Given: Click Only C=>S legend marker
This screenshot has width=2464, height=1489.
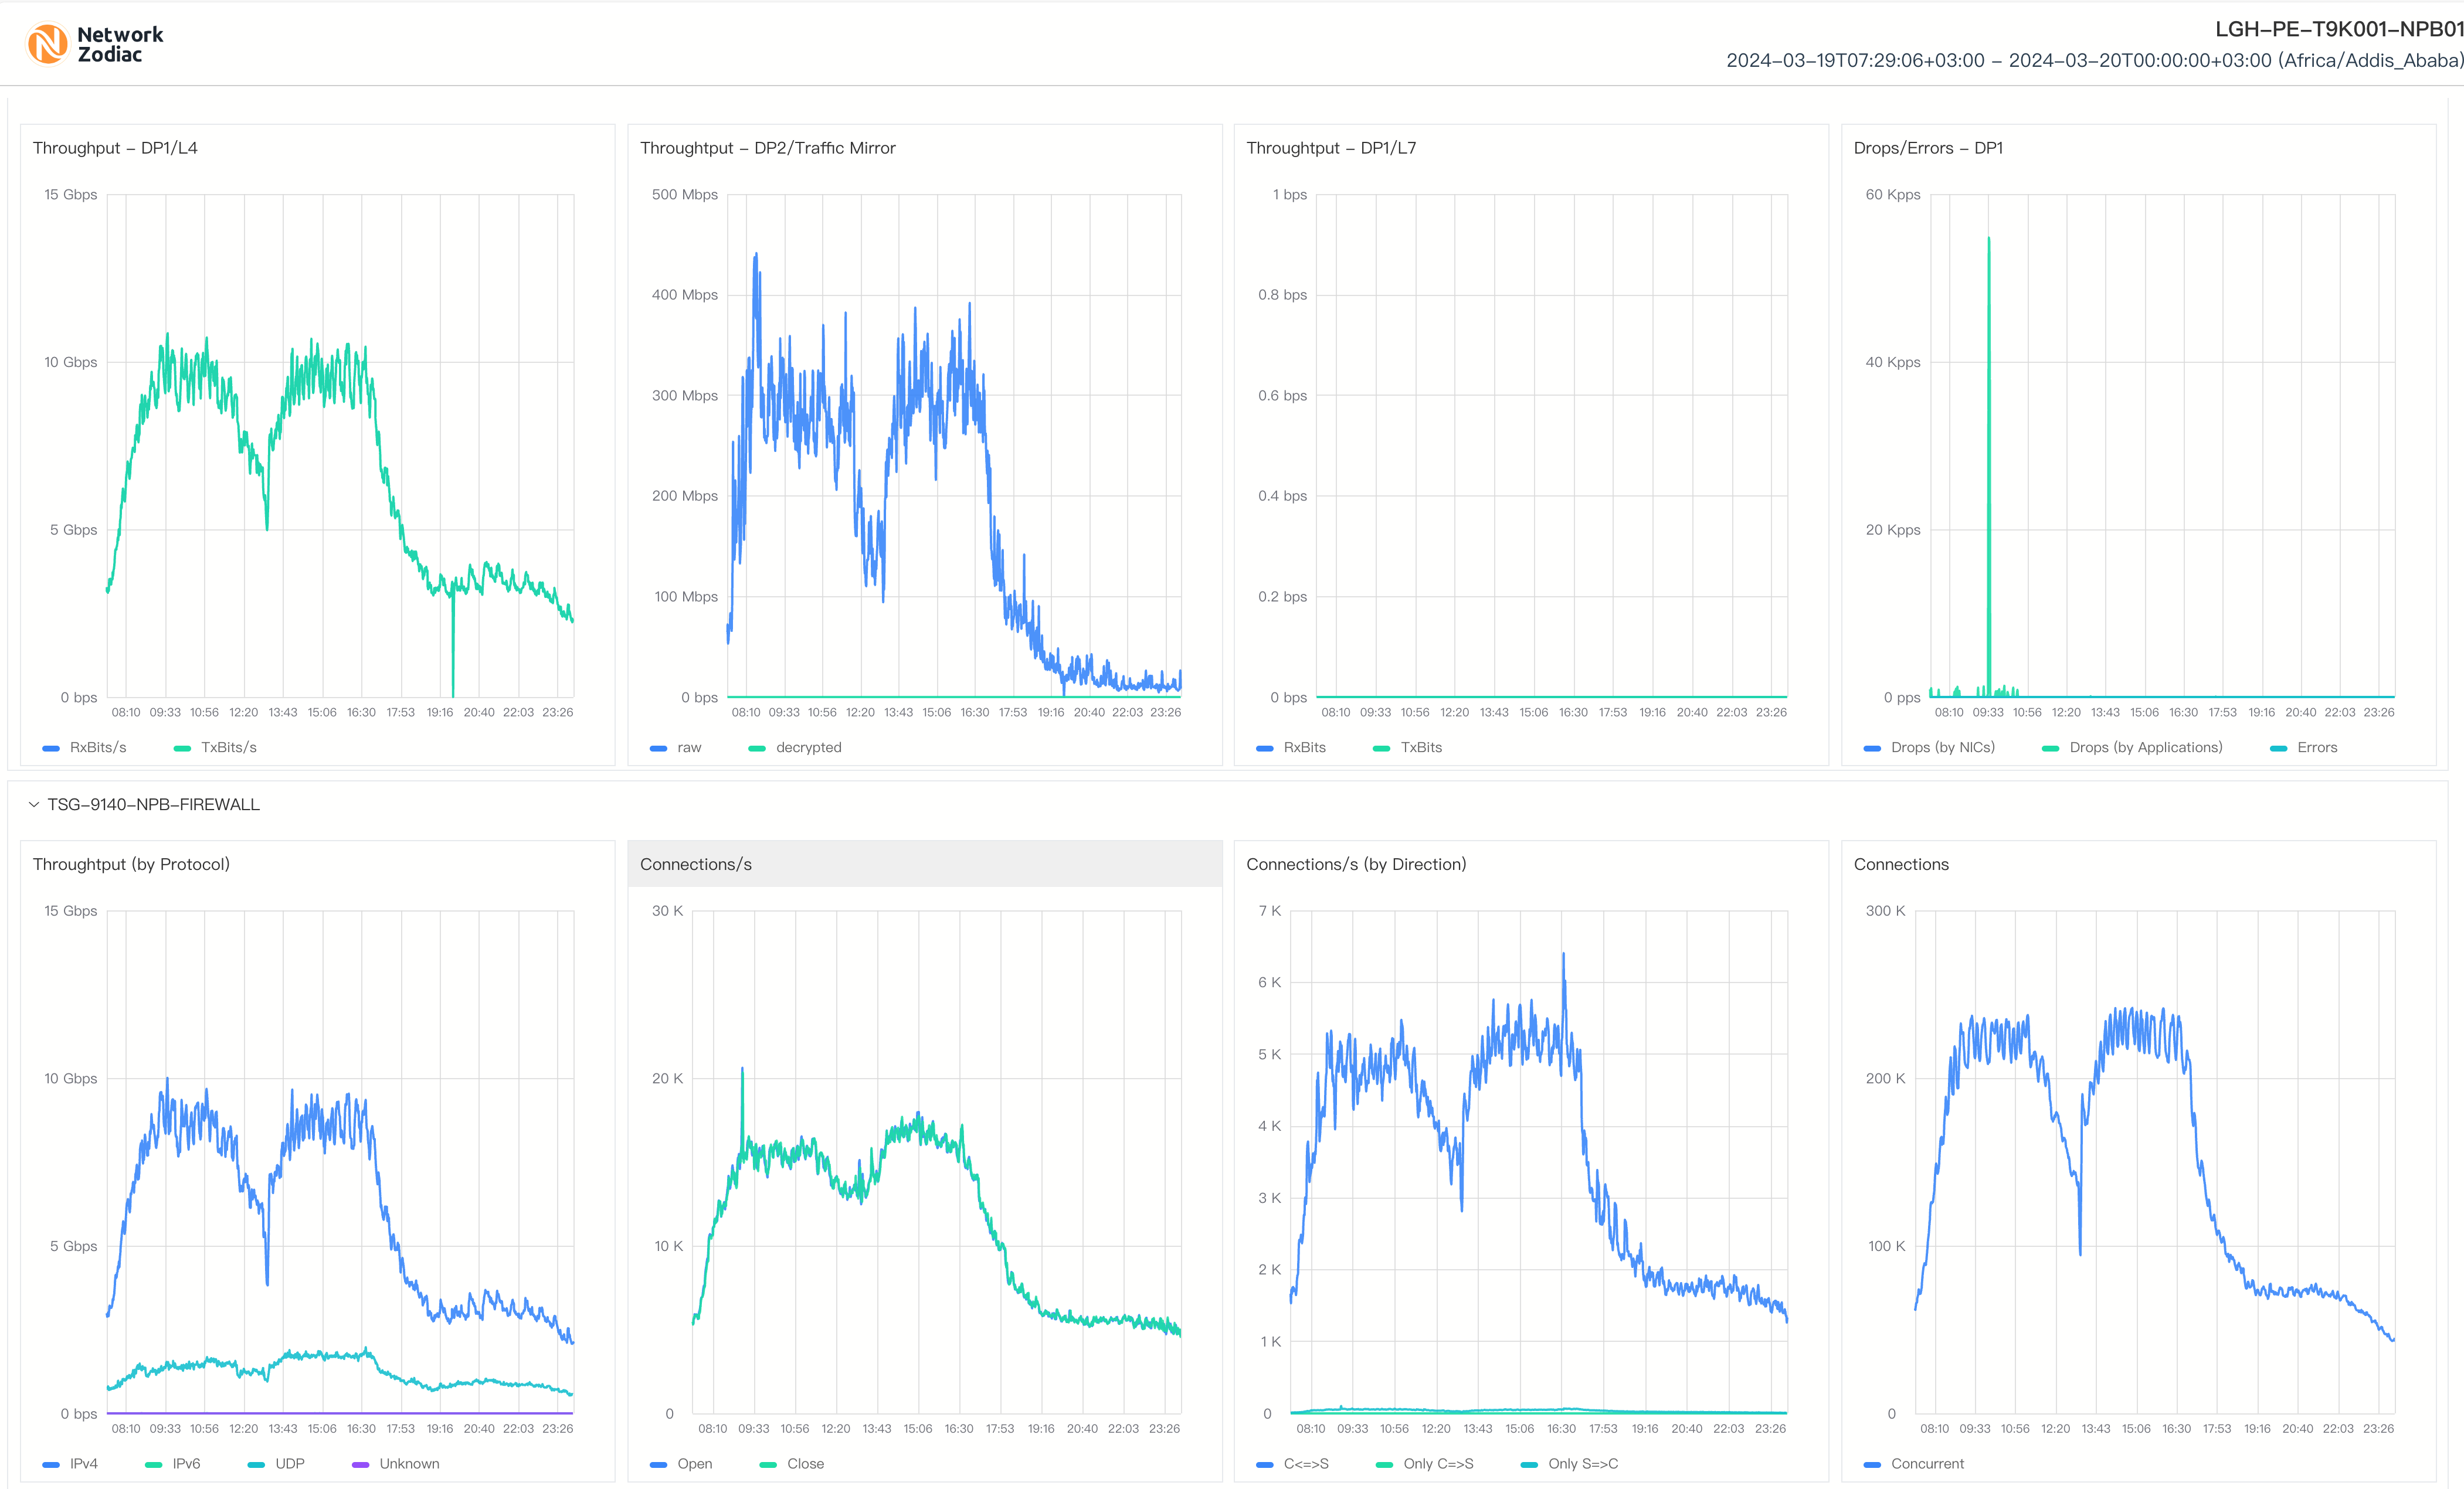Looking at the screenshot, I should pyautogui.click(x=1385, y=1464).
